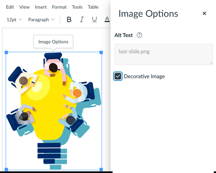Click the Alt Text help icon

(139, 35)
